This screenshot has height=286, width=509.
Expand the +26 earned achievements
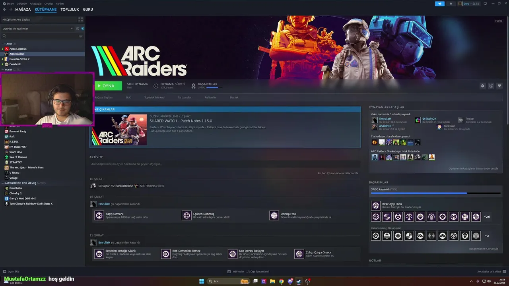tap(487, 217)
